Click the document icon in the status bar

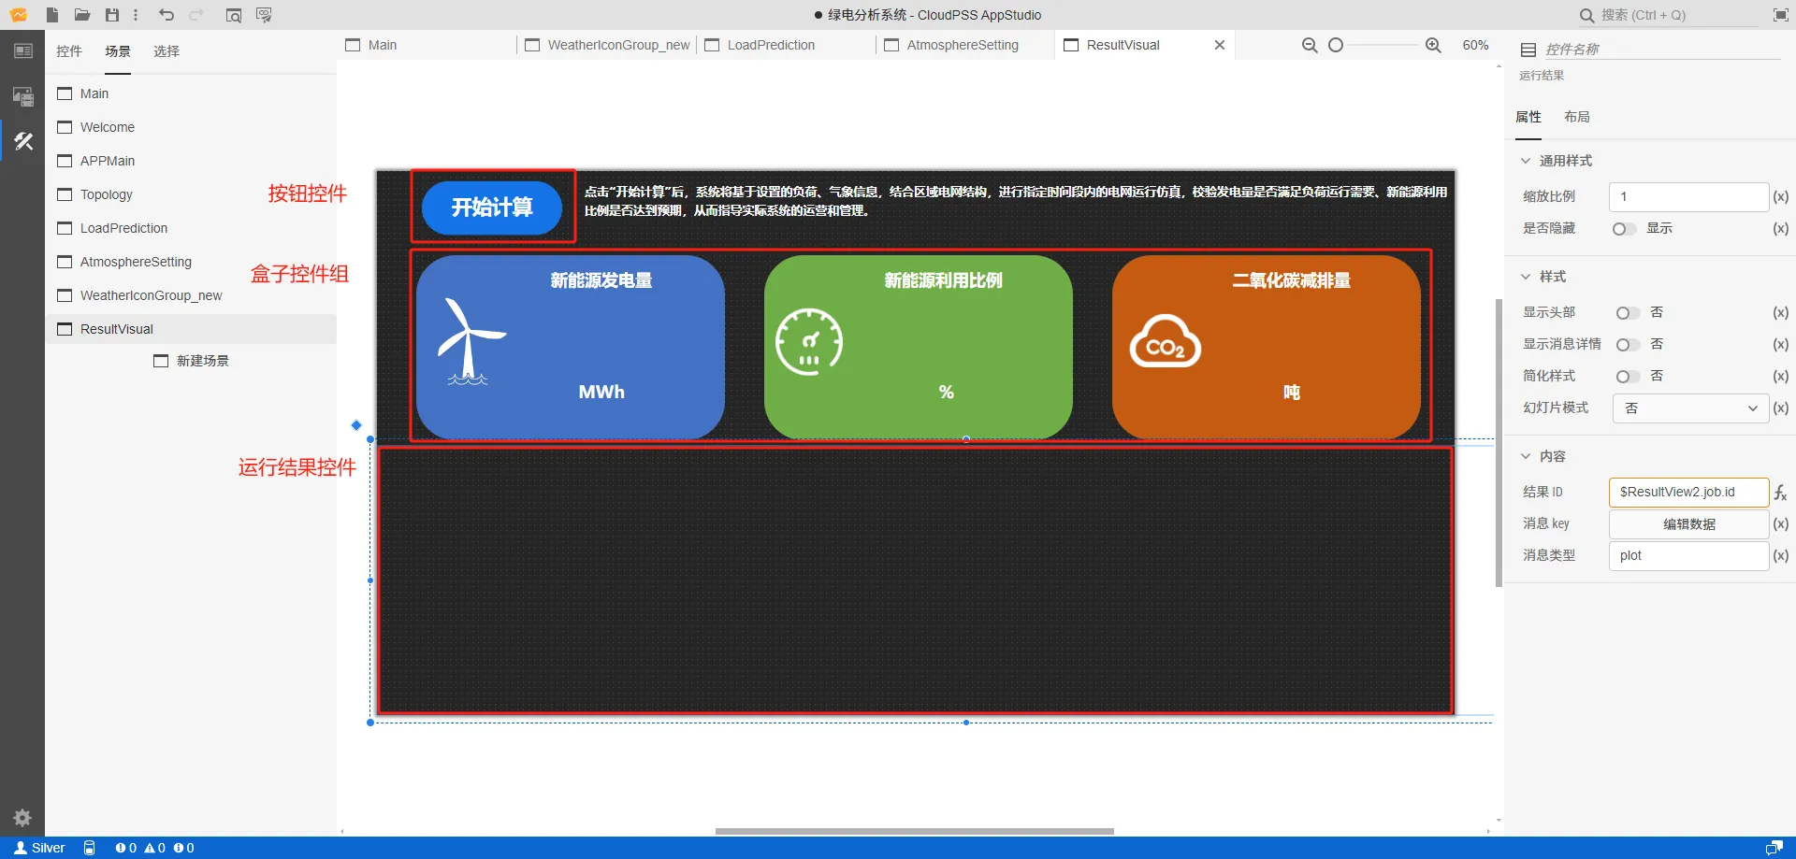[x=89, y=848]
